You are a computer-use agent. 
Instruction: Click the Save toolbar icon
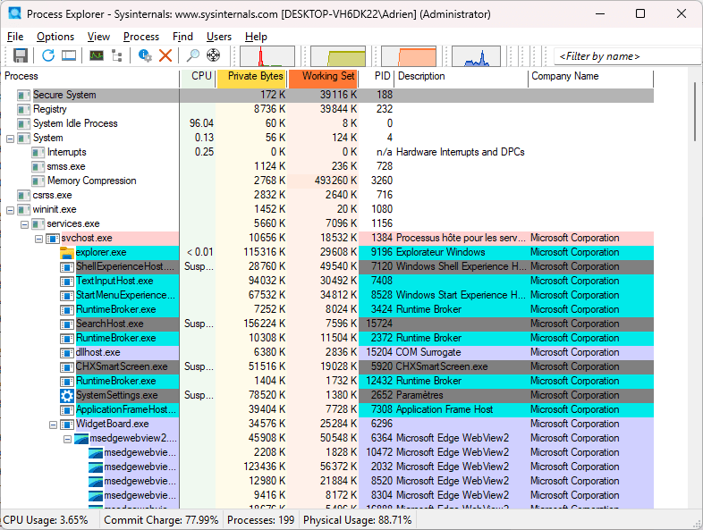[21, 55]
